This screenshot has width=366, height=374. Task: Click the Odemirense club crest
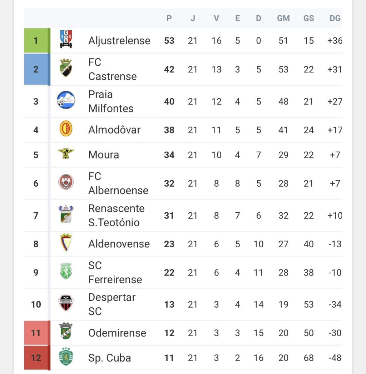click(x=66, y=332)
